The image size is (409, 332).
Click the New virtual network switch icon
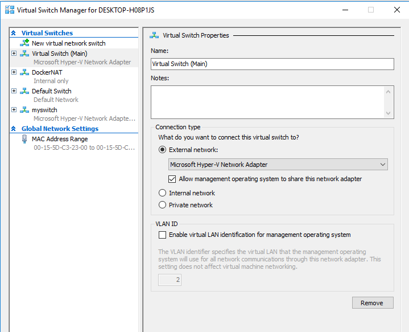[x=24, y=43]
